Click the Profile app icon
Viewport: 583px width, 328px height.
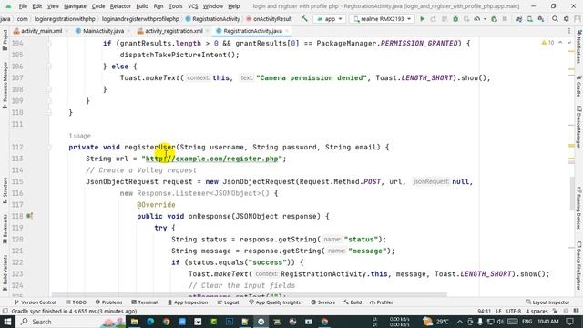pyautogui.click(x=477, y=18)
